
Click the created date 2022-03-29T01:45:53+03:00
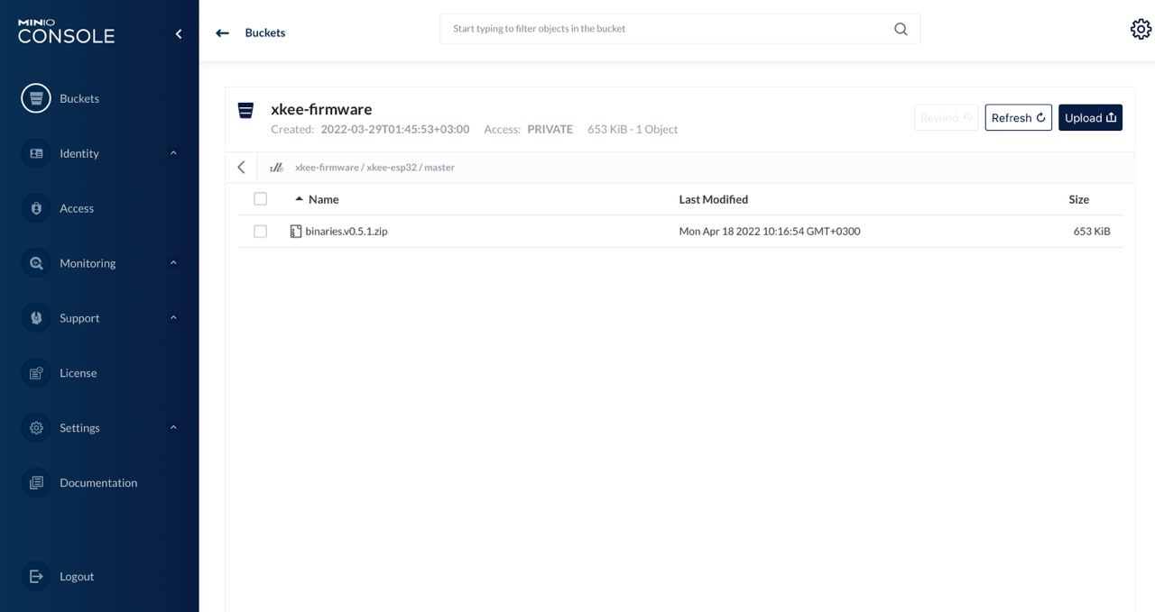point(395,130)
